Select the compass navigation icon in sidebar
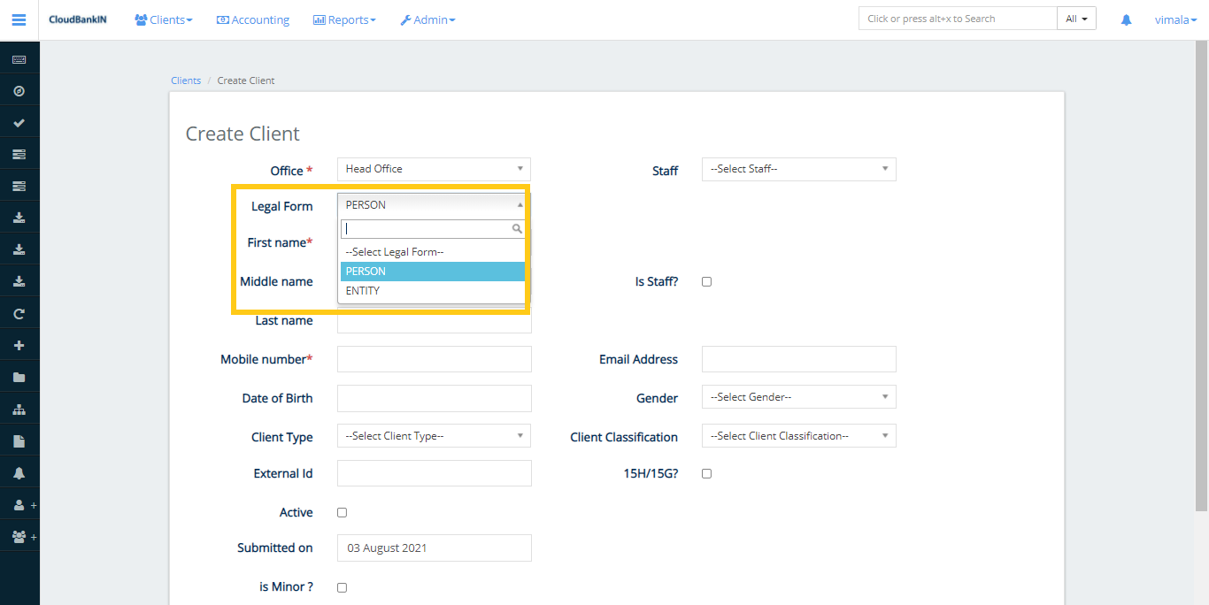Image resolution: width=1209 pixels, height=605 pixels. pyautogui.click(x=19, y=89)
